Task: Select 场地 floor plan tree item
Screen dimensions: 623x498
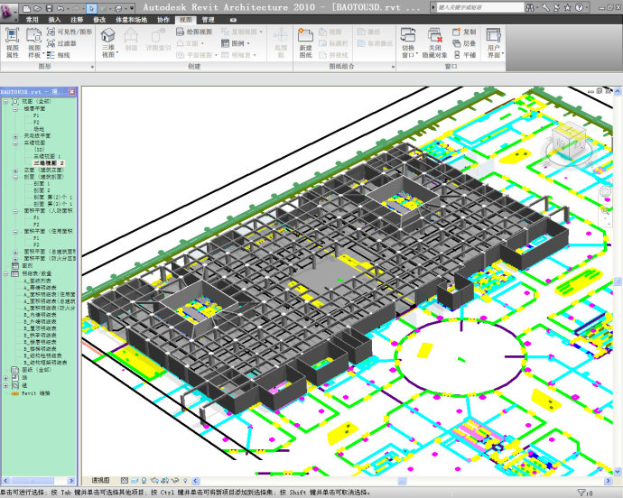Action: coord(39,129)
